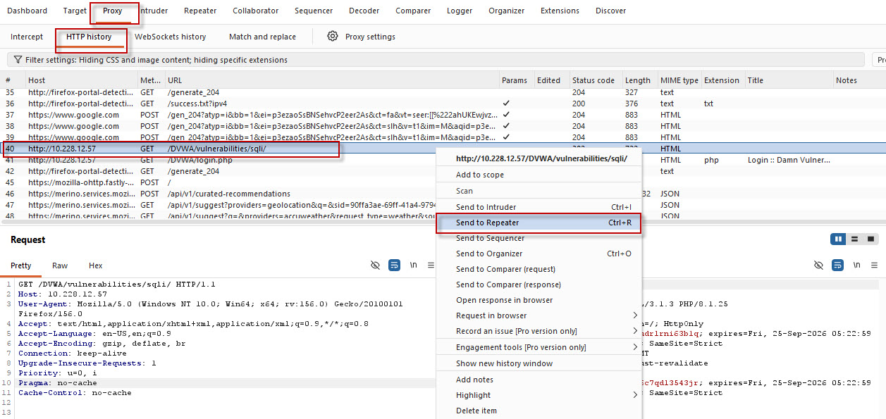
Task: Toggle line wrap icon in Request panel
Action: (x=395, y=265)
